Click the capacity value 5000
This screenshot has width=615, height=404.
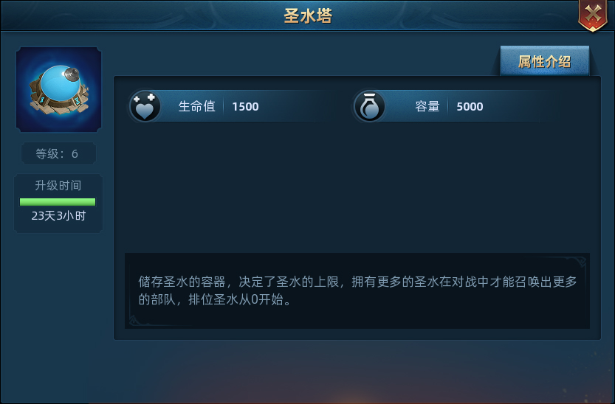pos(470,106)
